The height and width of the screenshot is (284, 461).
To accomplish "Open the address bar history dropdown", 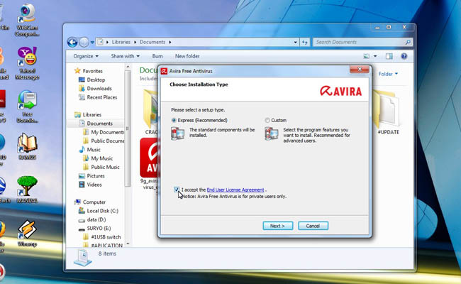I will (295, 42).
